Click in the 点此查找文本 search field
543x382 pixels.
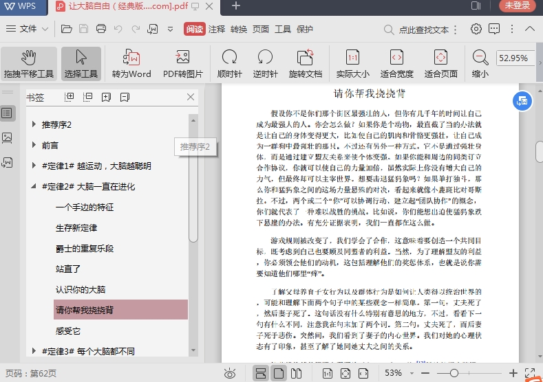point(423,30)
